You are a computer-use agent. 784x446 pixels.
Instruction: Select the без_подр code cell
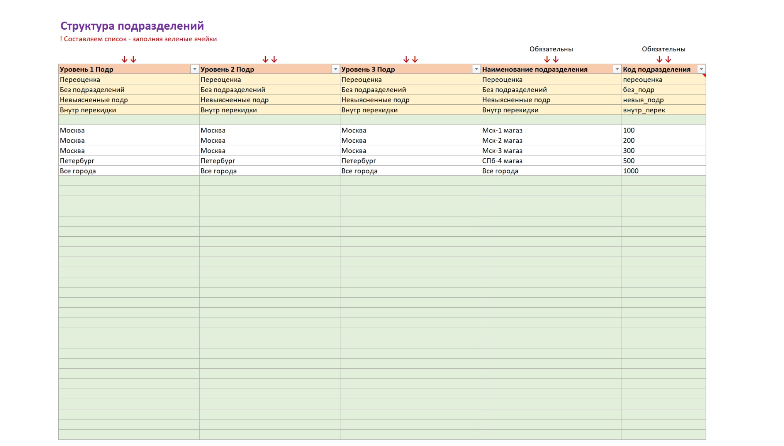point(664,90)
